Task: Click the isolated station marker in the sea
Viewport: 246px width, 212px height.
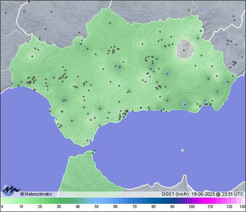Action: pyautogui.click(x=182, y=150)
